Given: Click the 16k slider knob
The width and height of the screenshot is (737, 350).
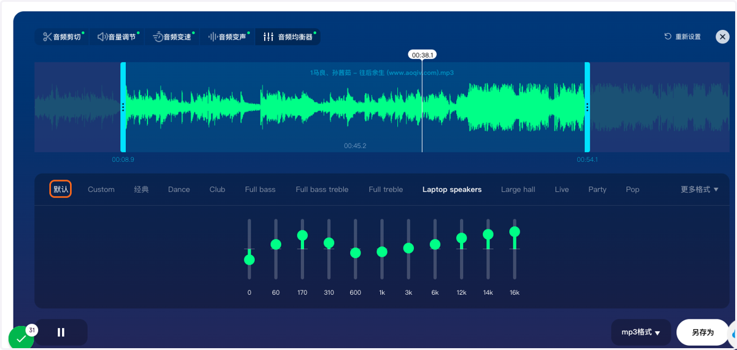Looking at the screenshot, I should (515, 232).
